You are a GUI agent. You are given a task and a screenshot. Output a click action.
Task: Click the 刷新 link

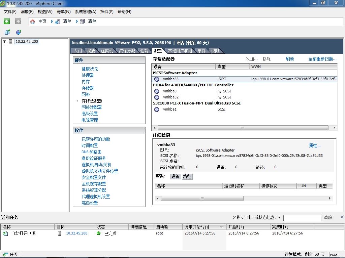click(290, 59)
